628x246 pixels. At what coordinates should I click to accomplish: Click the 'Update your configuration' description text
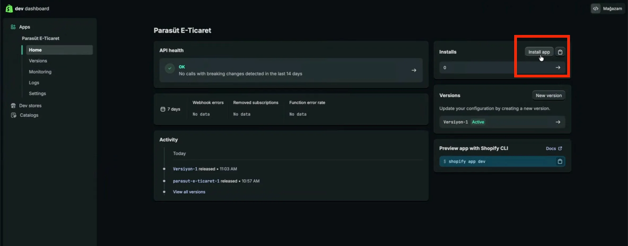pyautogui.click(x=495, y=108)
